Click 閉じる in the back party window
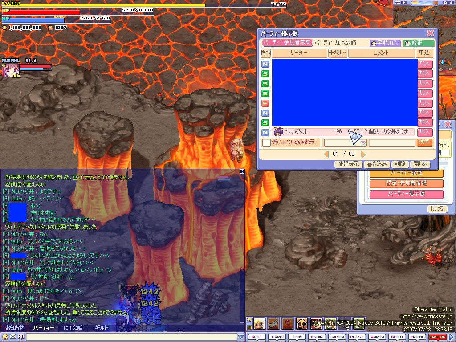 [x=437, y=208]
